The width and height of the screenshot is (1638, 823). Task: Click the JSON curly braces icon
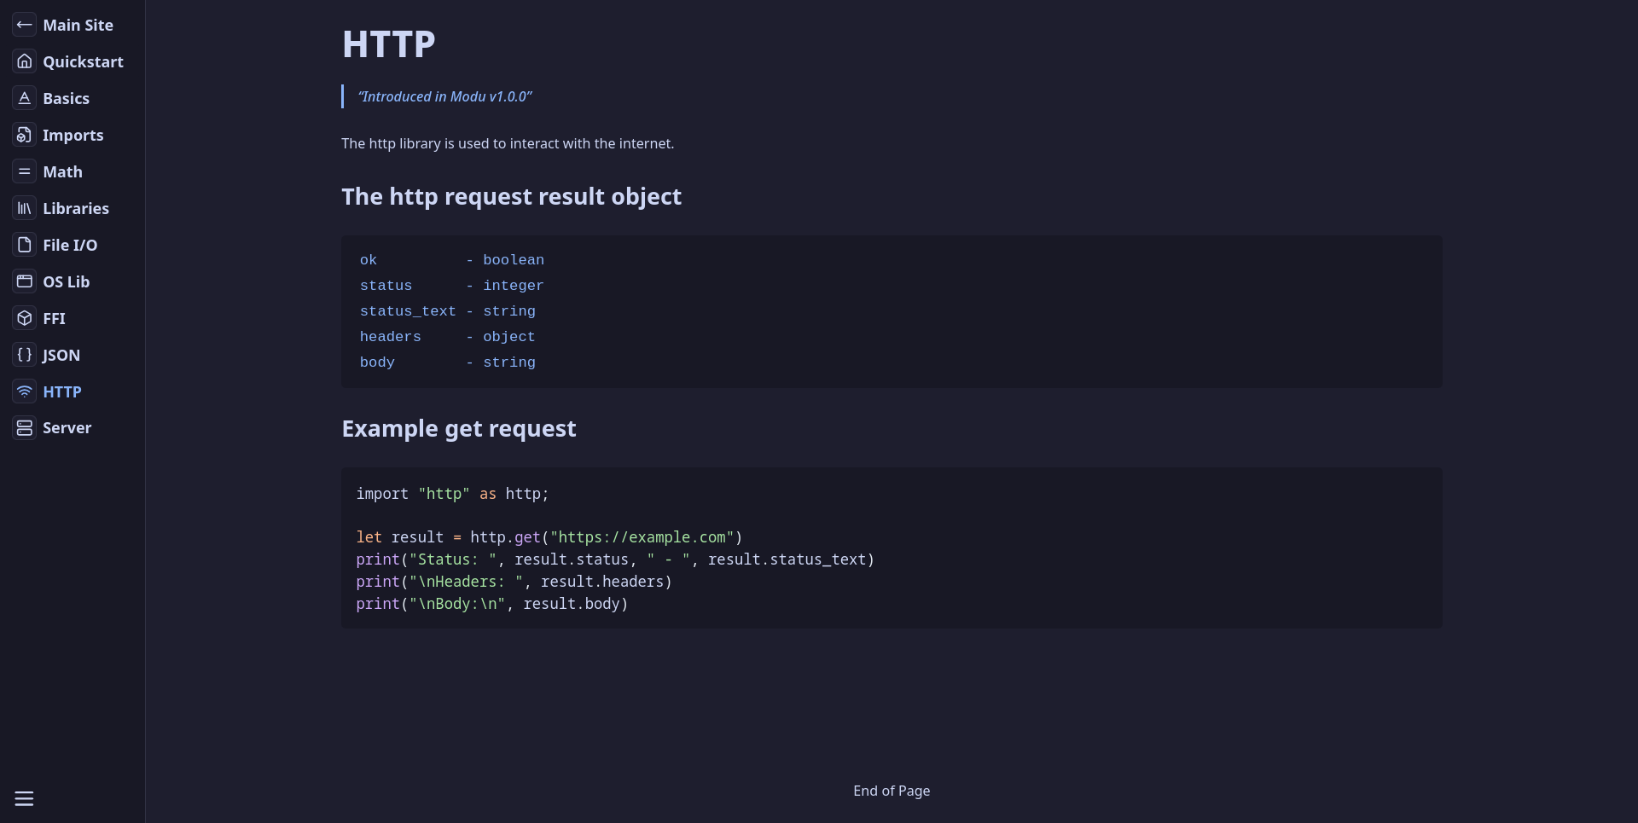[x=25, y=355]
